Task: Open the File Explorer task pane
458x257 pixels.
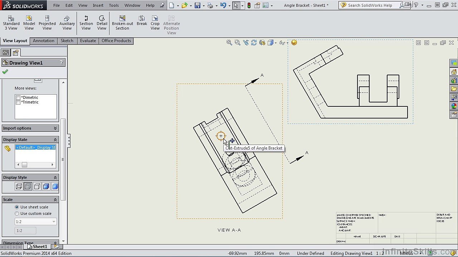Action: (454, 89)
